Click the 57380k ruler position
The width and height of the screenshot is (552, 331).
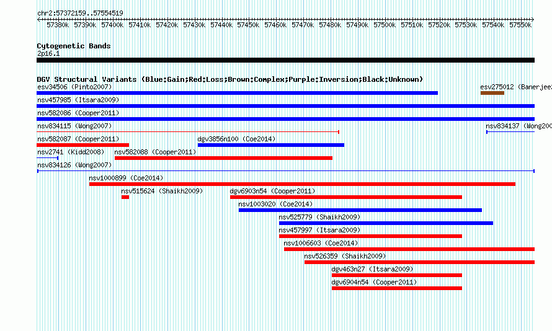[x=58, y=25]
